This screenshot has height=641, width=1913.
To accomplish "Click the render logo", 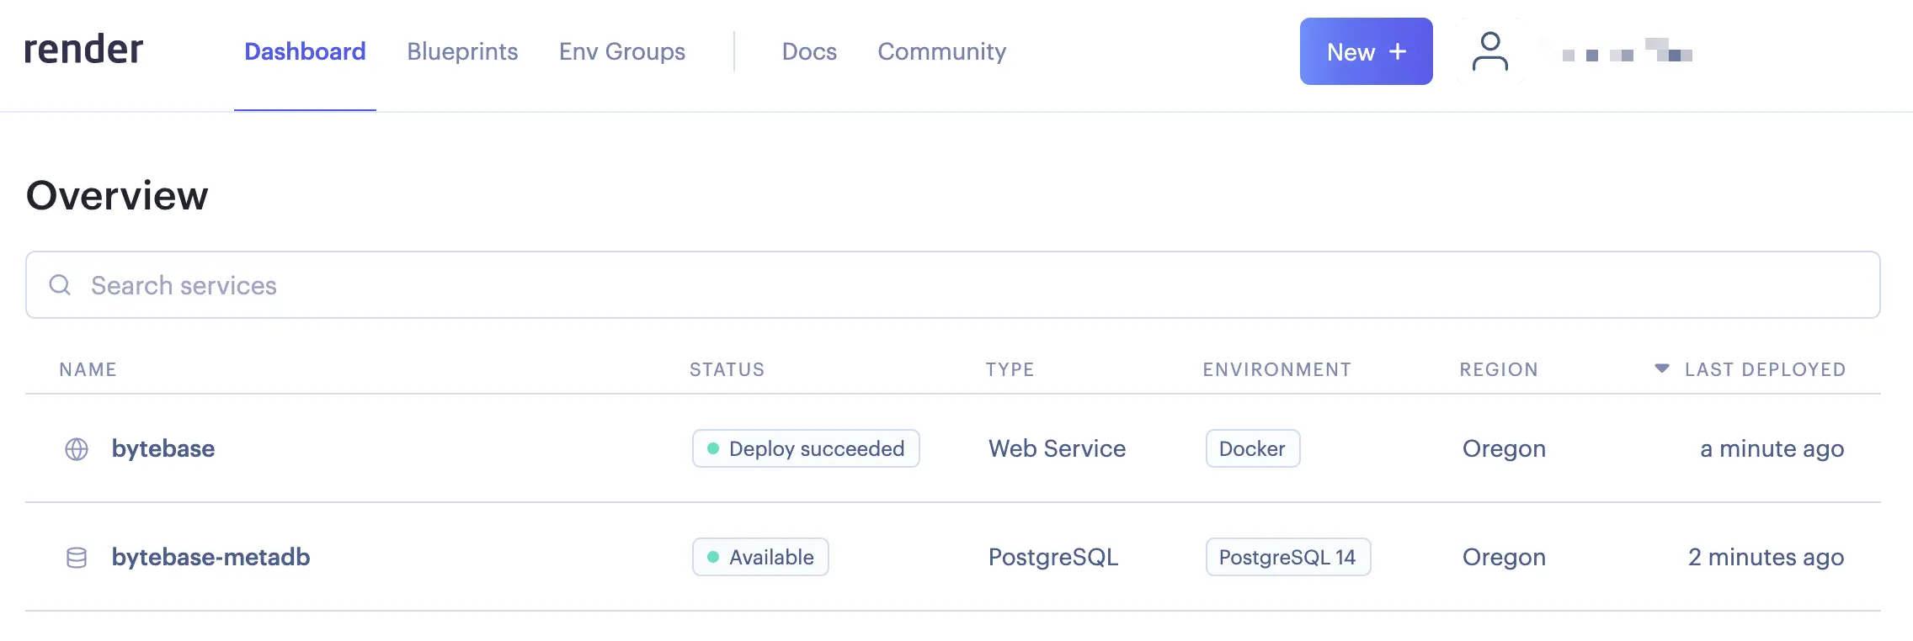I will pyautogui.click(x=83, y=50).
